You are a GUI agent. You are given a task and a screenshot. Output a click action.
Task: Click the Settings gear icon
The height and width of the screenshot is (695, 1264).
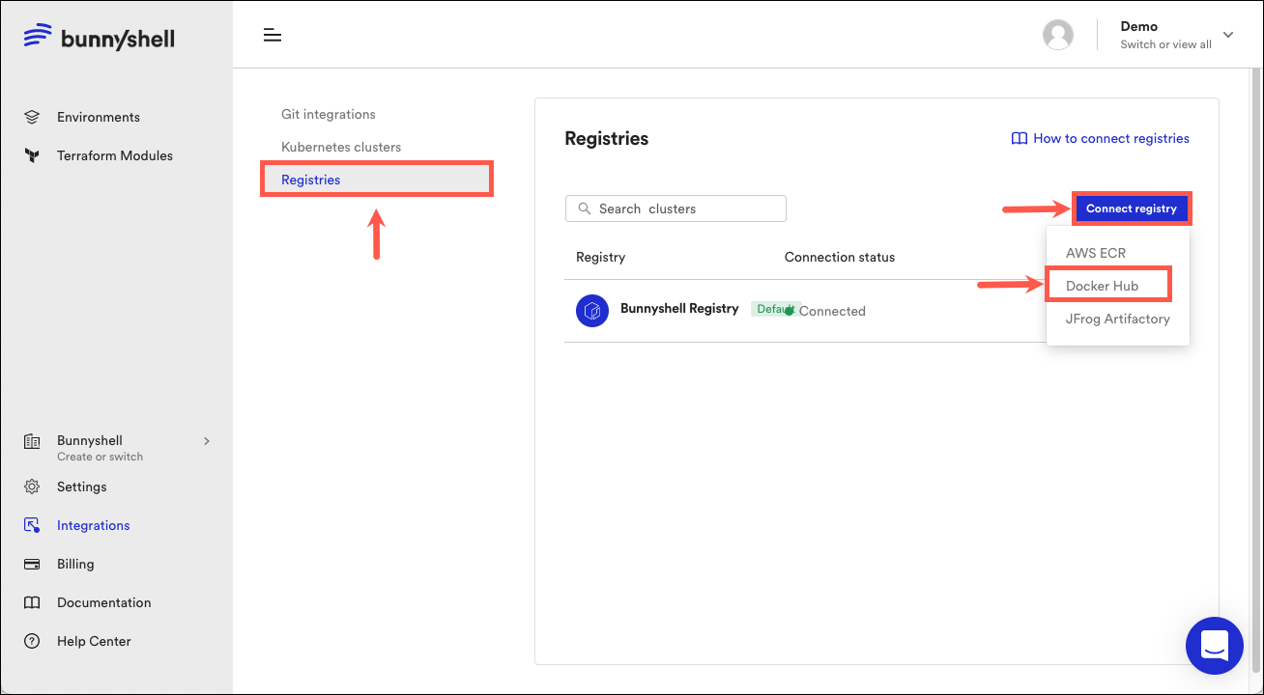(32, 486)
